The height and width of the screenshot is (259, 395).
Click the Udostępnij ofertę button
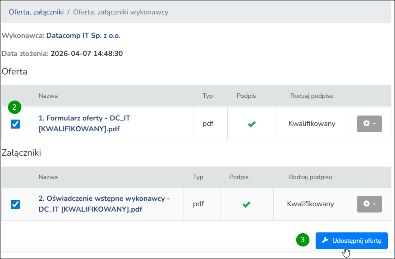pyautogui.click(x=351, y=240)
